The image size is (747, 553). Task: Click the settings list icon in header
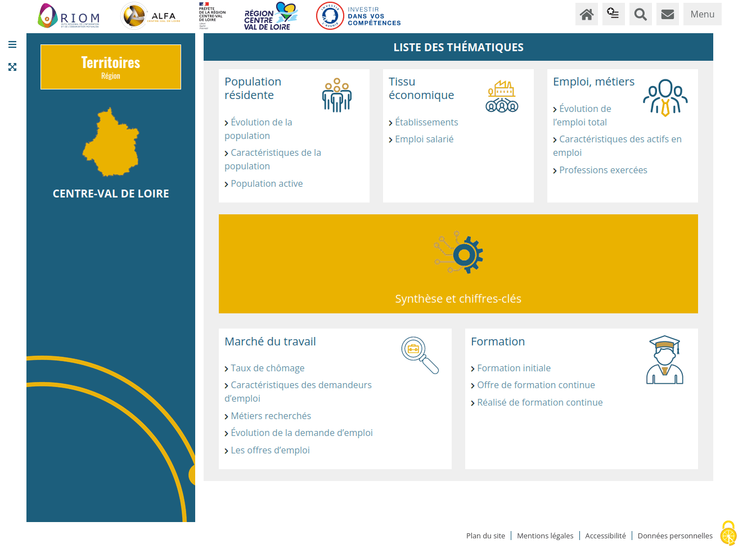pyautogui.click(x=614, y=14)
